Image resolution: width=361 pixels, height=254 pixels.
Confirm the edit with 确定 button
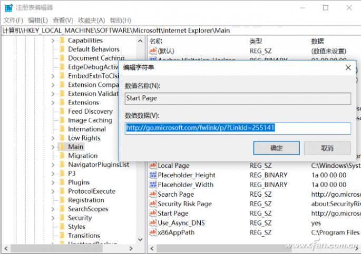(276, 148)
